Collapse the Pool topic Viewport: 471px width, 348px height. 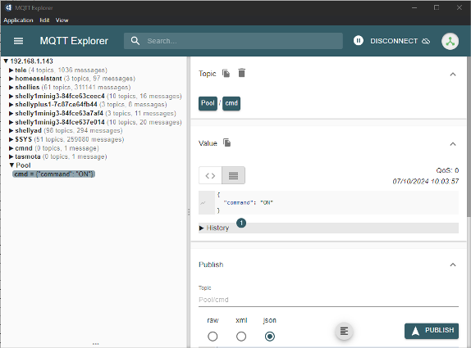click(11, 165)
